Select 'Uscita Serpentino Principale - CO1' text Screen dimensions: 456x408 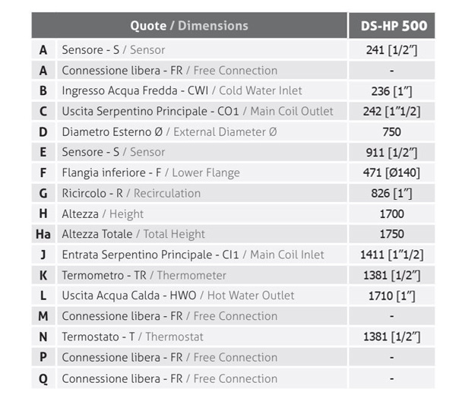(x=150, y=112)
